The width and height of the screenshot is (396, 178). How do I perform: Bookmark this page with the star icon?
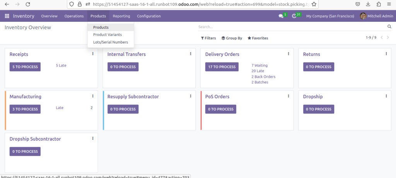coord(314,4)
